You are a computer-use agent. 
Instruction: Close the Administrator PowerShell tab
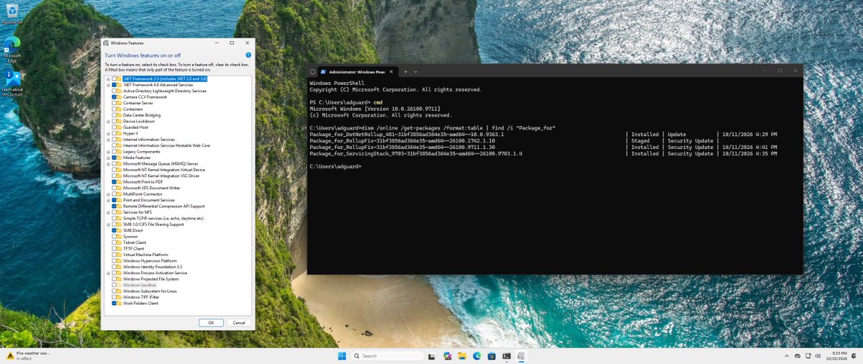point(392,71)
